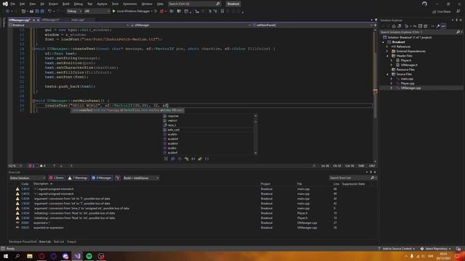Click the namespace braces filter in IntelliSense
The height and width of the screenshot is (261, 465).
click(x=206, y=159)
